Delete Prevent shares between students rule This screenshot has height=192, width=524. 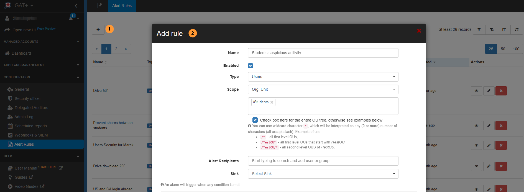(501, 126)
